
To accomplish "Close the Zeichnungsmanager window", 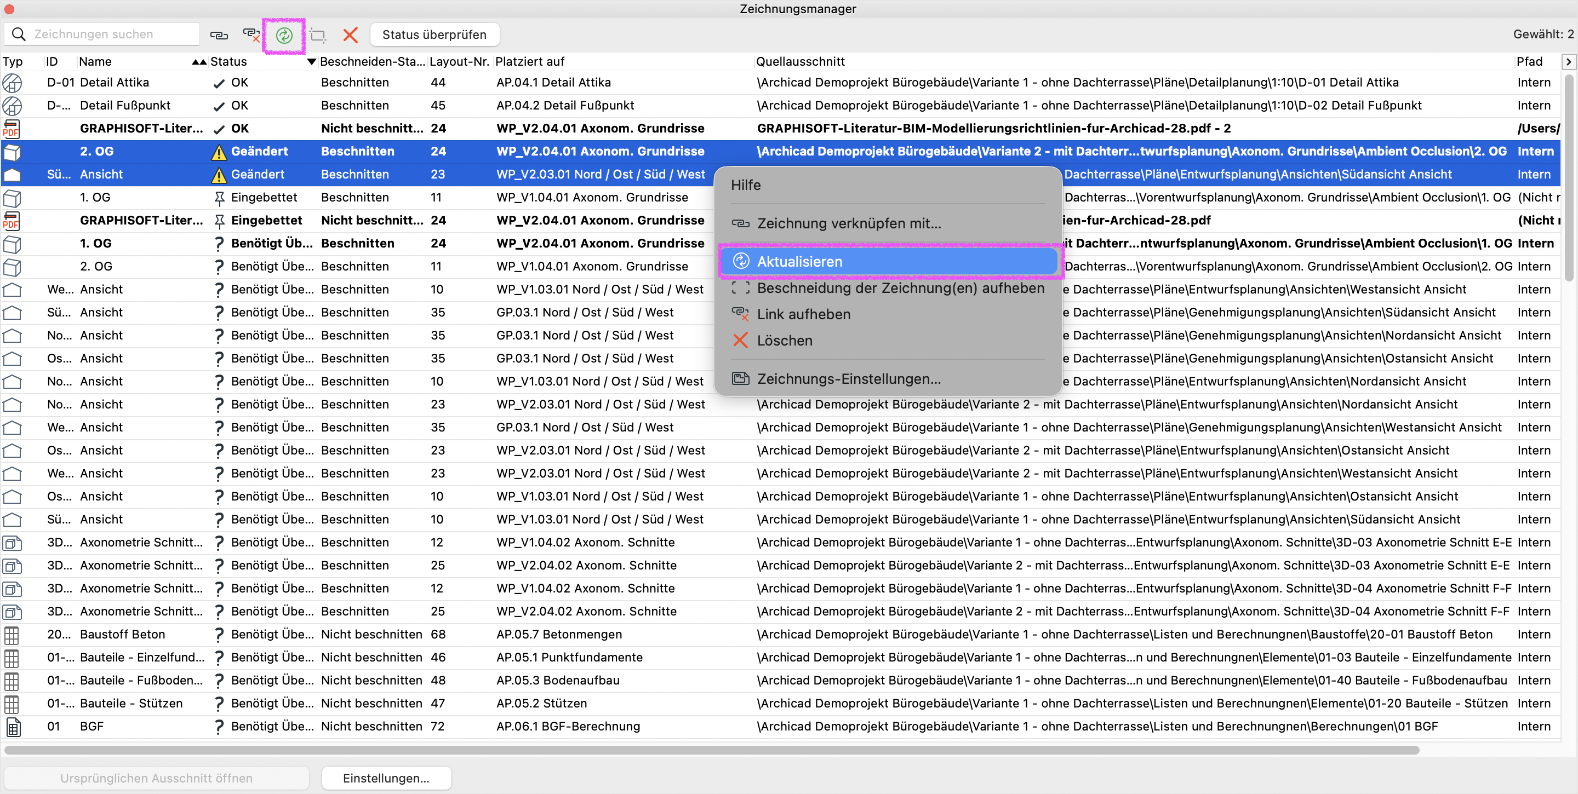I will pyautogui.click(x=9, y=9).
